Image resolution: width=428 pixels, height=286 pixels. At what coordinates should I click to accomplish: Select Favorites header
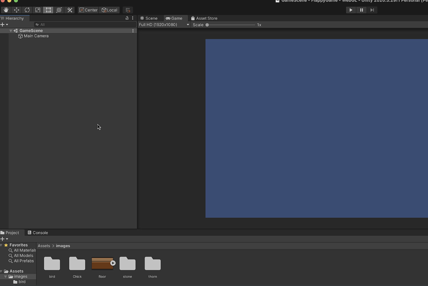(x=19, y=245)
